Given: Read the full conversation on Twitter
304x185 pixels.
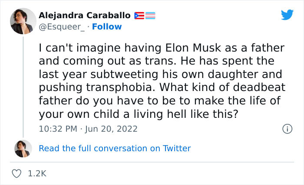Looking at the screenshot, I should point(115,148).
